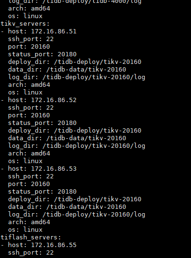
Task: Select the host 172.16.86.51 line
Action: (x=39, y=31)
